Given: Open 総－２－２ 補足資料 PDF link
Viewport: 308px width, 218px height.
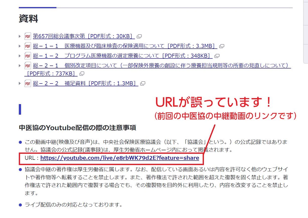Looking at the screenshot, I should [x=86, y=83].
